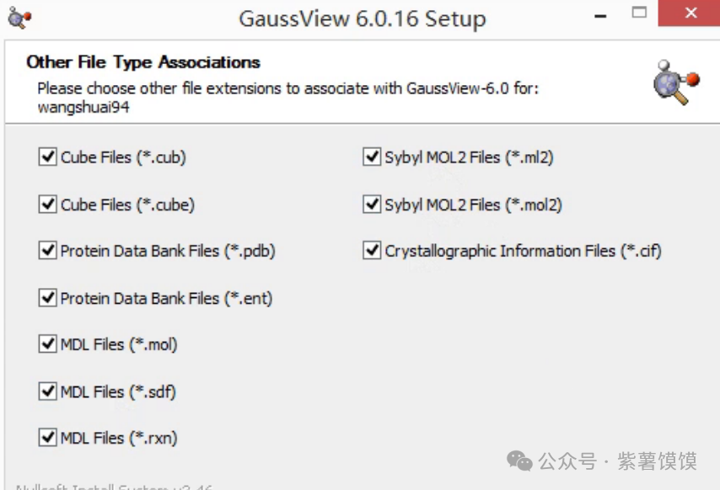Image resolution: width=720 pixels, height=490 pixels.
Task: Click the Other File Type Associations heading
Action: 143,62
